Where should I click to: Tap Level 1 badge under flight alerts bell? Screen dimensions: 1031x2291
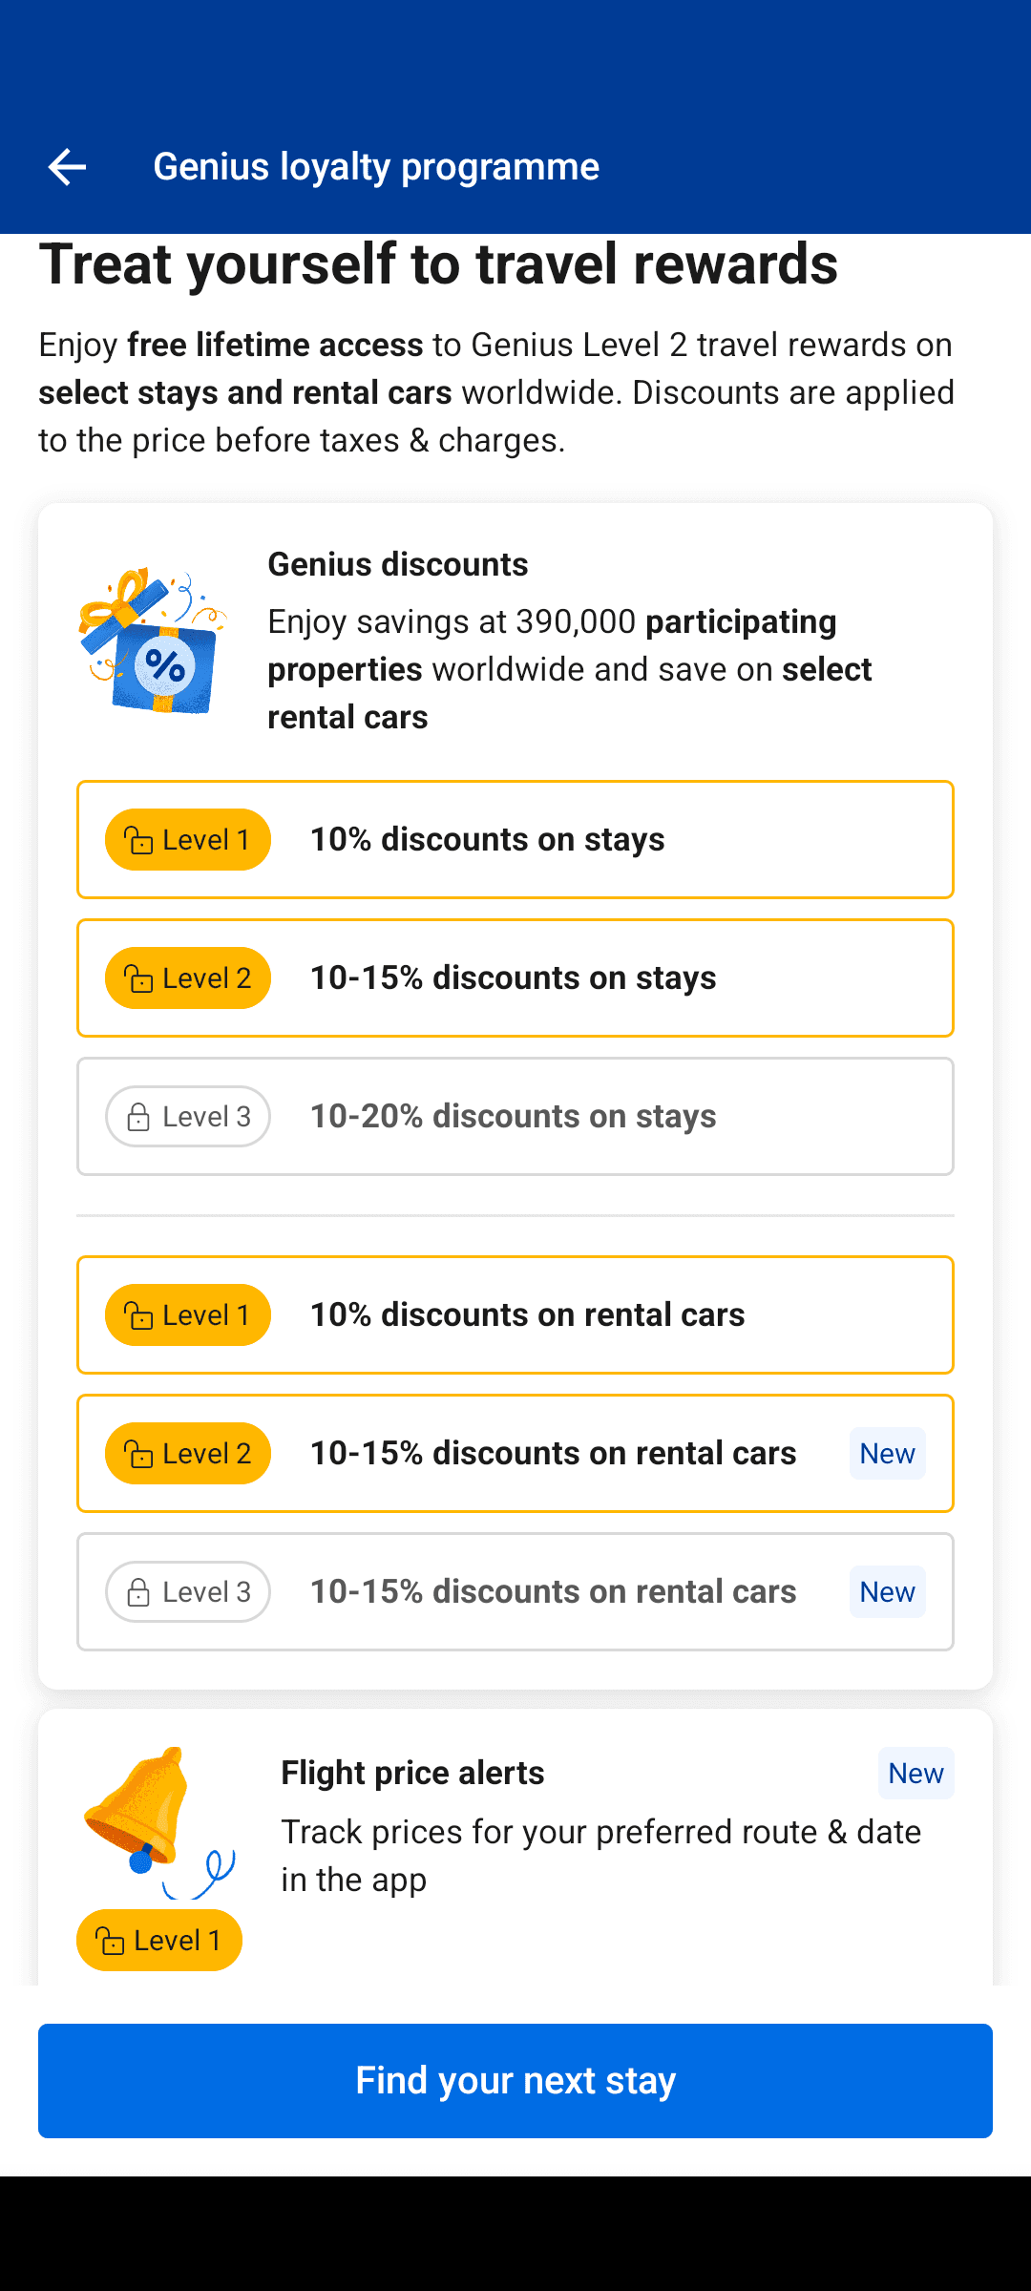(159, 1941)
